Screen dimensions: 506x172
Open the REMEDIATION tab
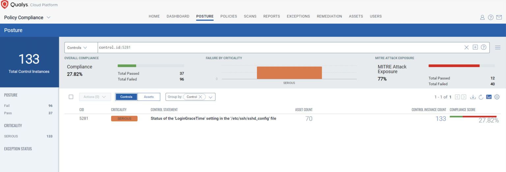coord(329,16)
